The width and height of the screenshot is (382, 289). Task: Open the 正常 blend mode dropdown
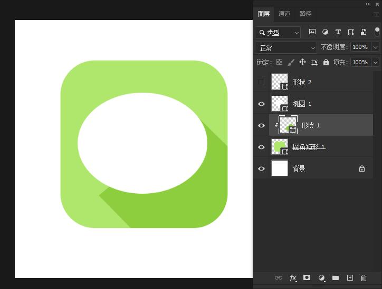click(x=286, y=48)
